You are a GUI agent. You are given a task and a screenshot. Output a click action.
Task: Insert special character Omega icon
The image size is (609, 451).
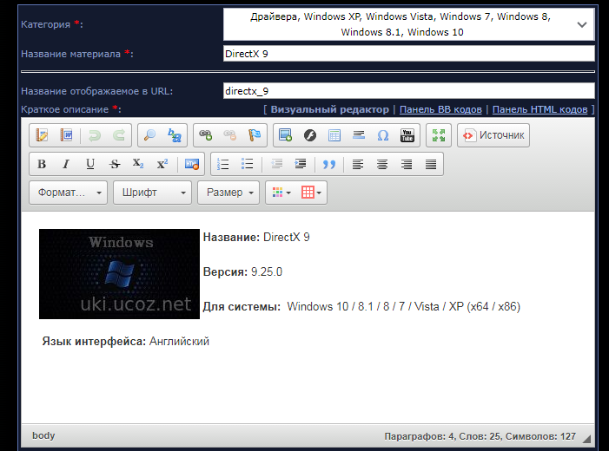383,135
